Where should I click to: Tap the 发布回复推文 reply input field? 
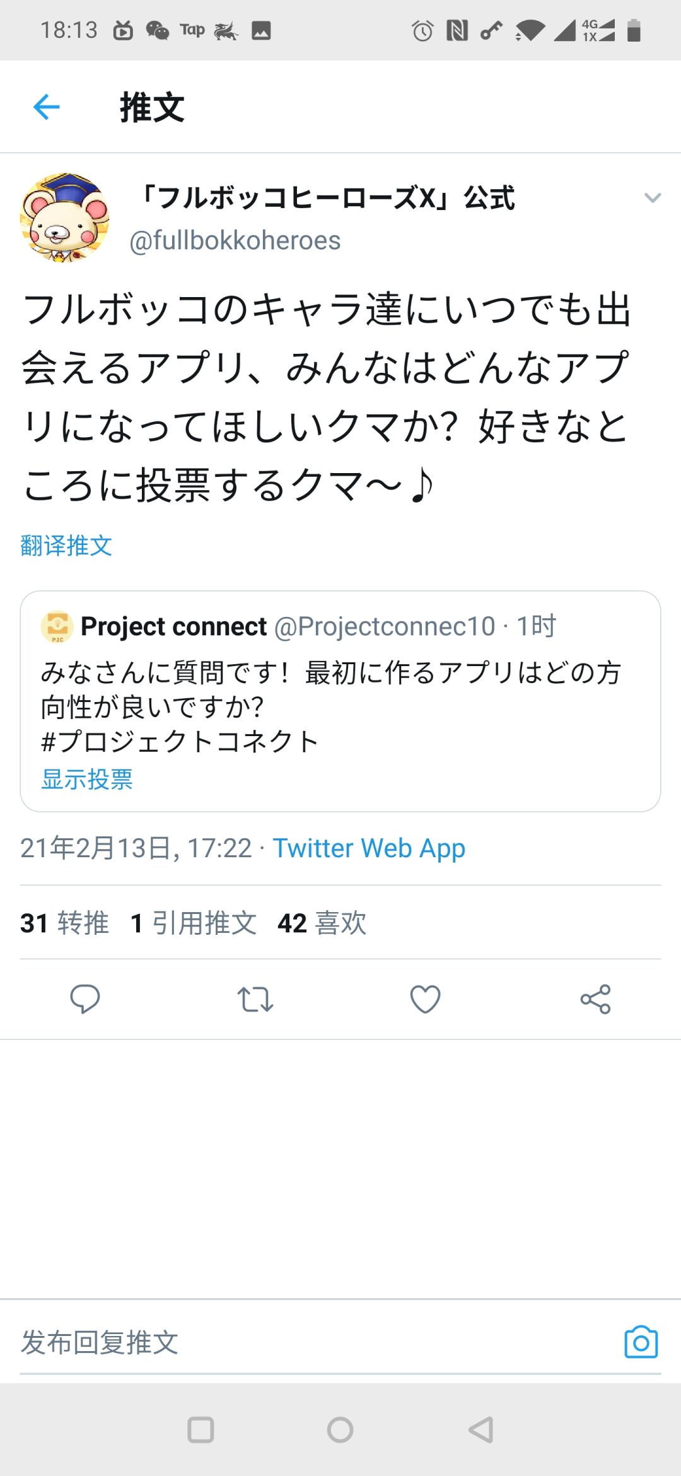[x=315, y=1342]
